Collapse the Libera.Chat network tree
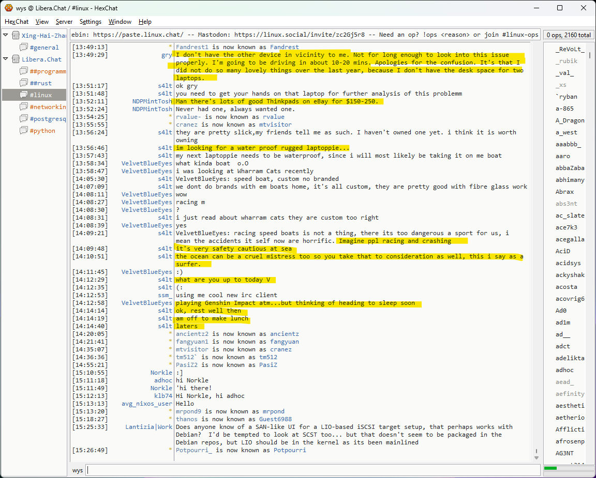Image resolution: width=596 pixels, height=478 pixels. pyautogui.click(x=6, y=59)
